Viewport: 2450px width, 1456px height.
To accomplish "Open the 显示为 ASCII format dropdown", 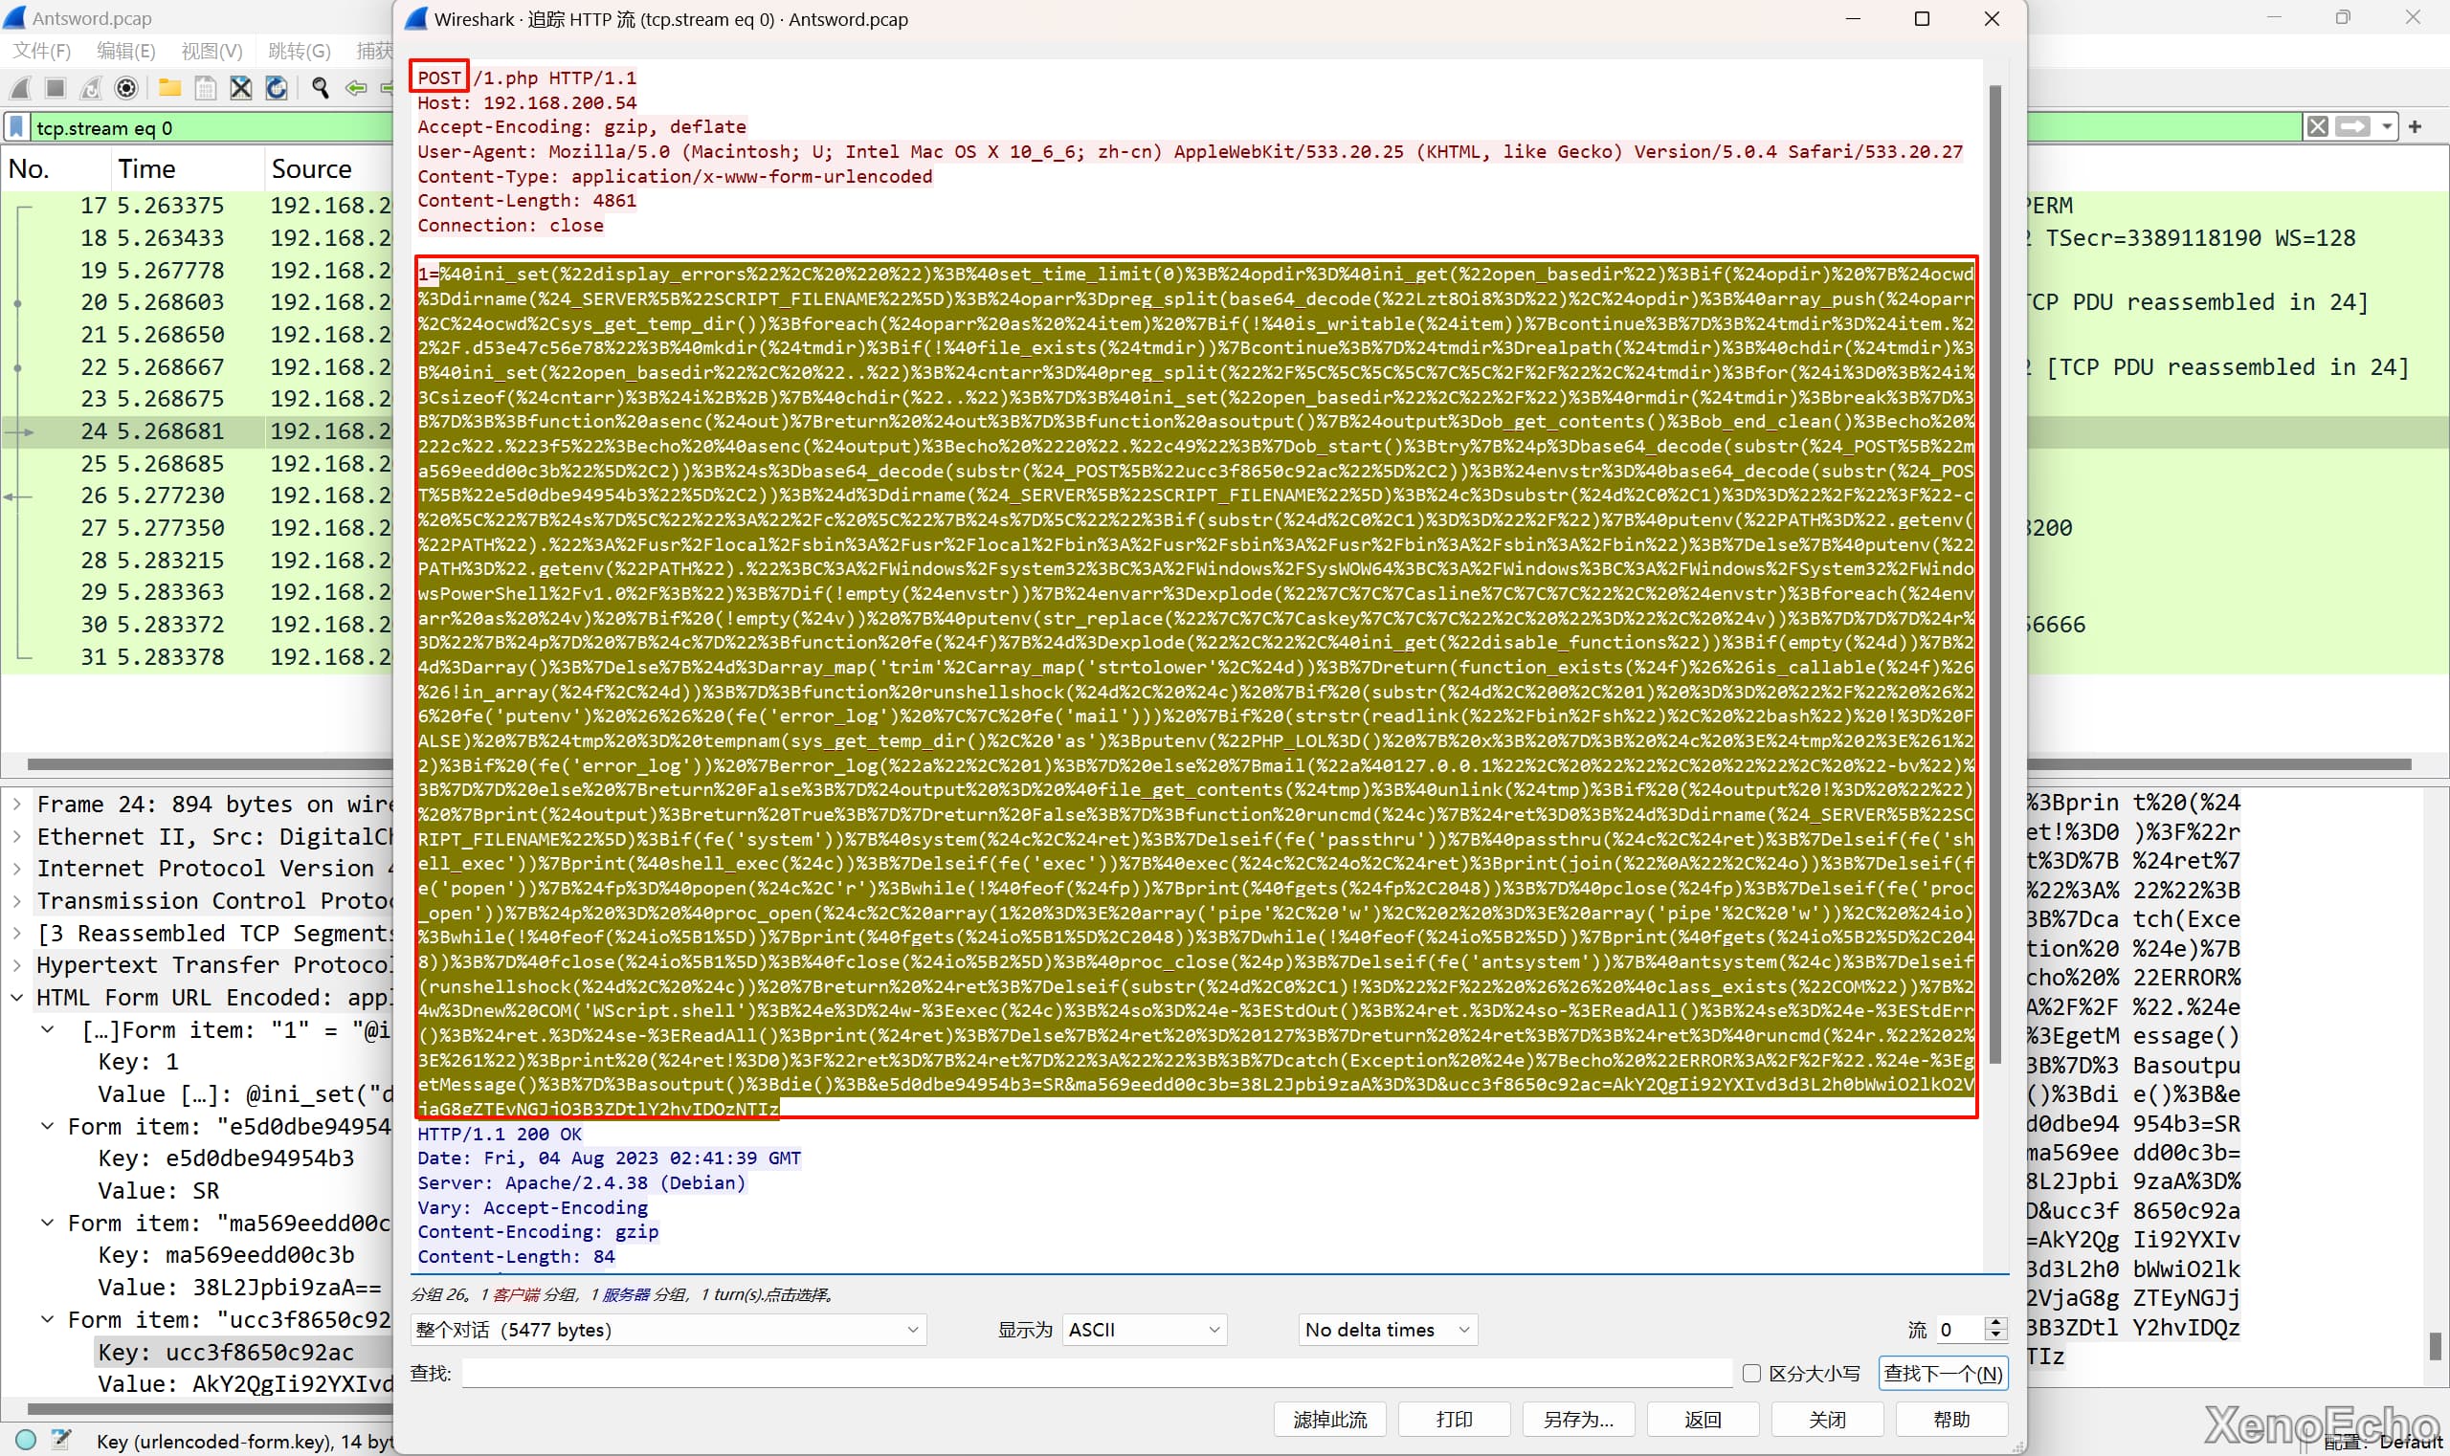I will click(1144, 1330).
